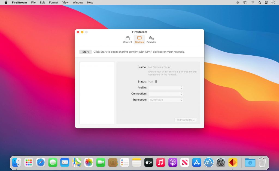The image size is (279, 171).
Task: Open Control Center from the menu bar
Action: (266, 2)
